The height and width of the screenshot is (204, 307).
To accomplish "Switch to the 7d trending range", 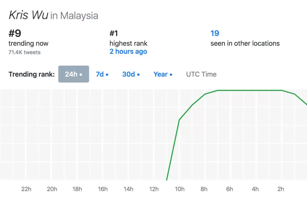I will click(x=102, y=74).
